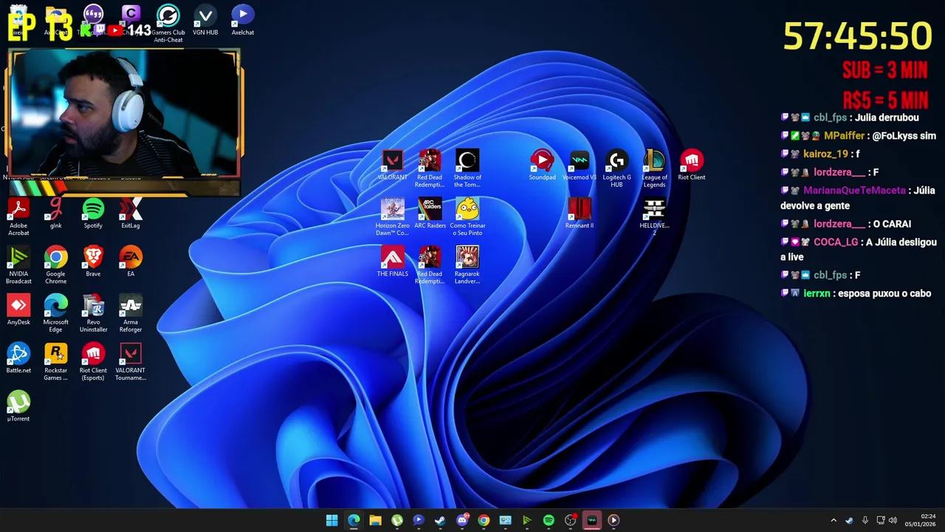Open NVIDIA Broadcast desktop icon
This screenshot has width=945, height=532.
point(18,265)
